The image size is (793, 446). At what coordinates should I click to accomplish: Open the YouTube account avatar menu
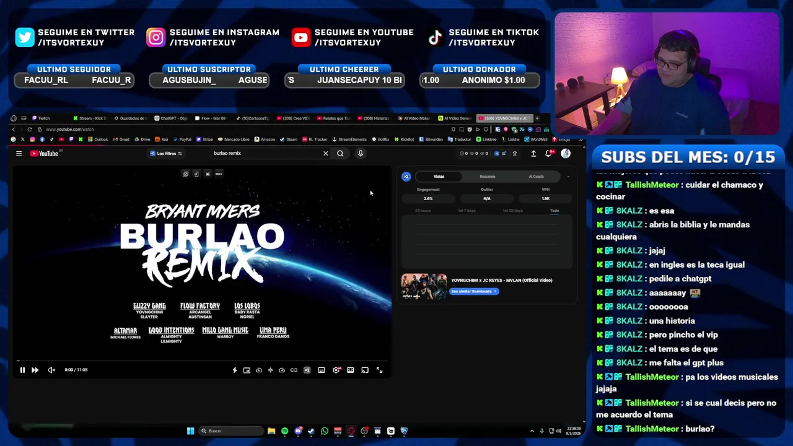[566, 154]
